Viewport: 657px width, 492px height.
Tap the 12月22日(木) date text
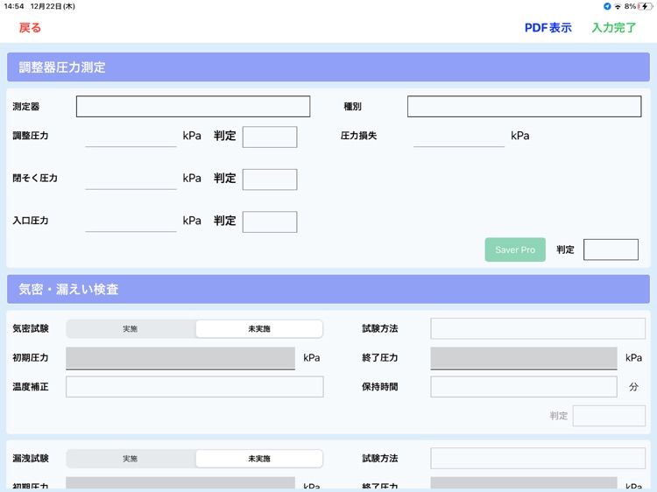[x=53, y=6]
